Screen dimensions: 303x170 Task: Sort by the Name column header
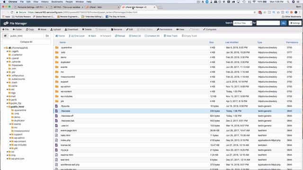pyautogui.click(x=62, y=42)
